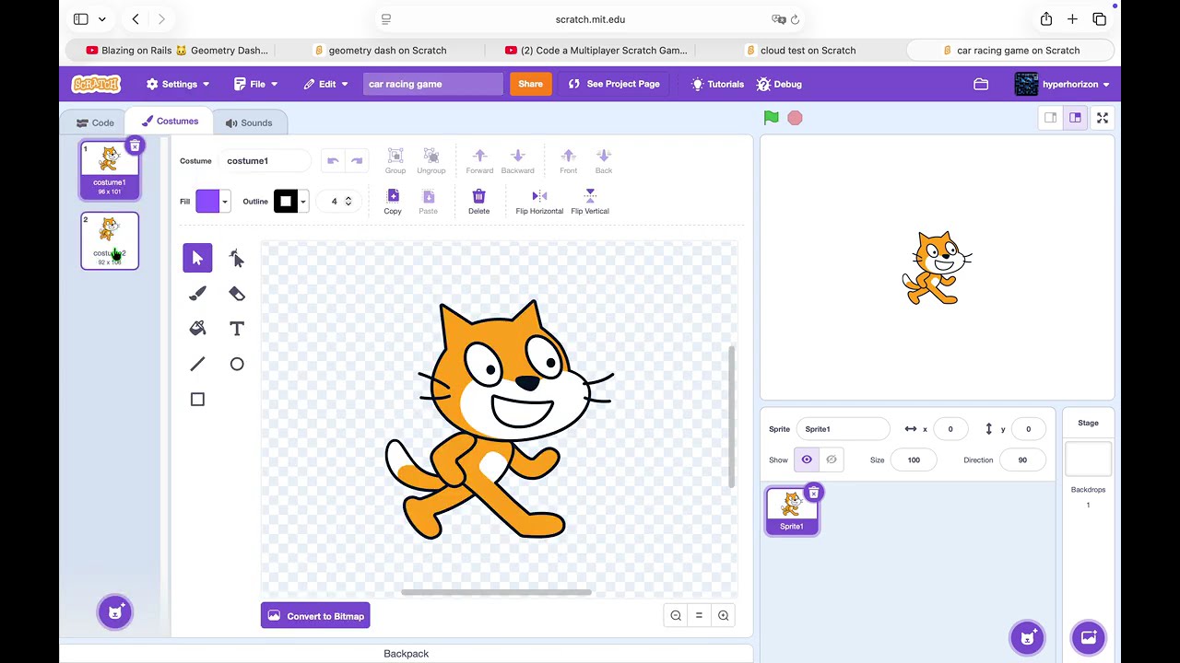Show the sprite using the eye icon
This screenshot has width=1180, height=663.
[x=807, y=459]
